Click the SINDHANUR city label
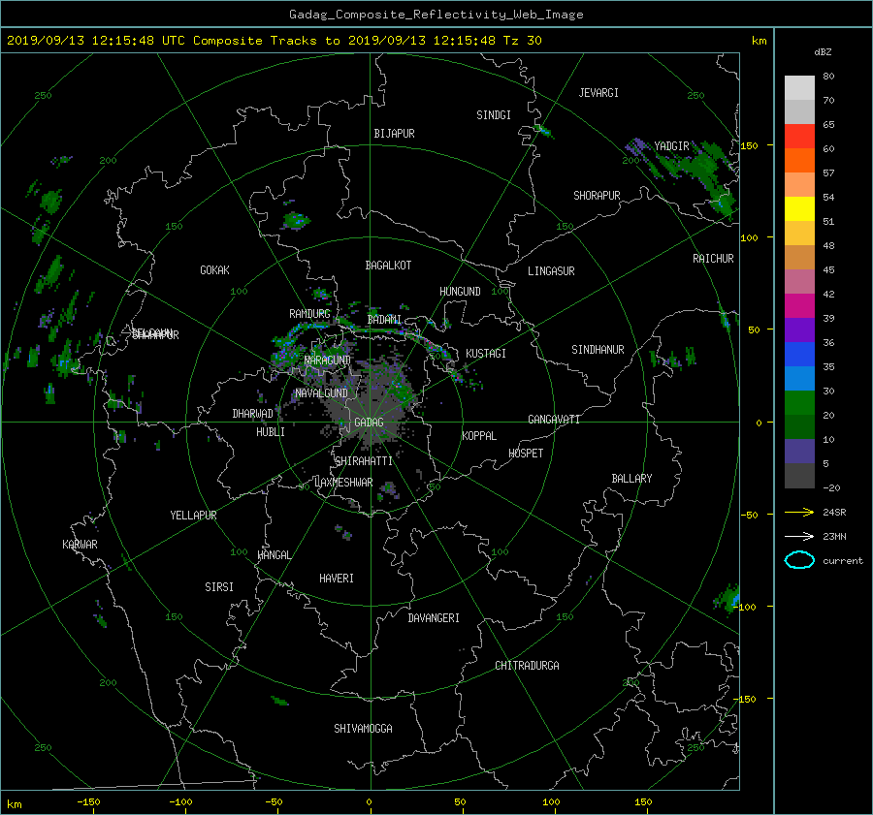 pyautogui.click(x=598, y=350)
